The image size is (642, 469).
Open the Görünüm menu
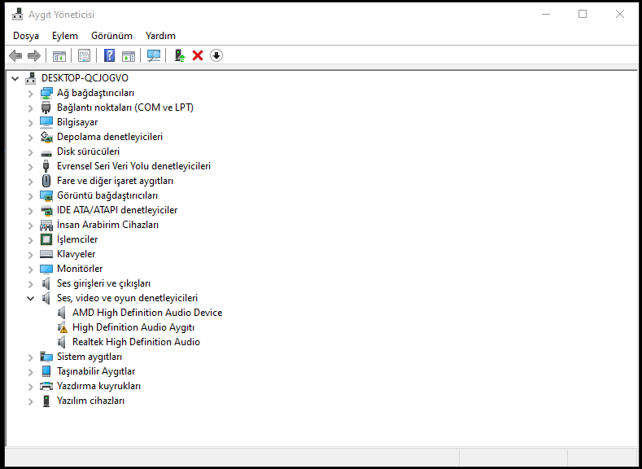click(x=111, y=36)
